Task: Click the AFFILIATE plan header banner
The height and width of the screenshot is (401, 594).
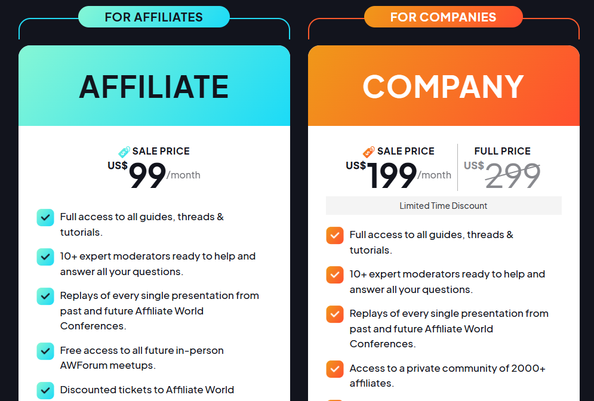Action: [x=154, y=85]
